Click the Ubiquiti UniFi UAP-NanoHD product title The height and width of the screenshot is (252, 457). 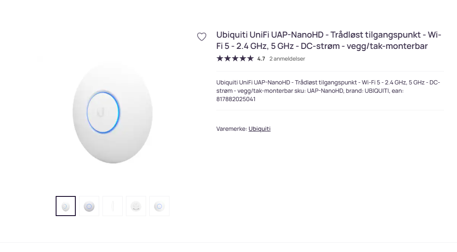329,40
